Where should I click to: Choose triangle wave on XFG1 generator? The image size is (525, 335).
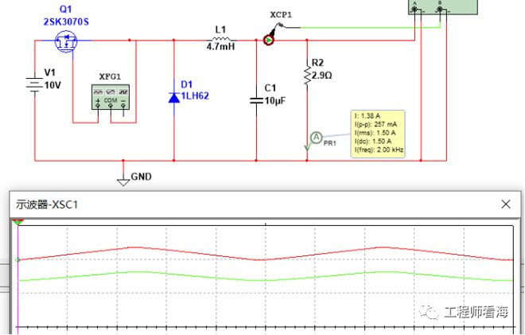click(111, 92)
